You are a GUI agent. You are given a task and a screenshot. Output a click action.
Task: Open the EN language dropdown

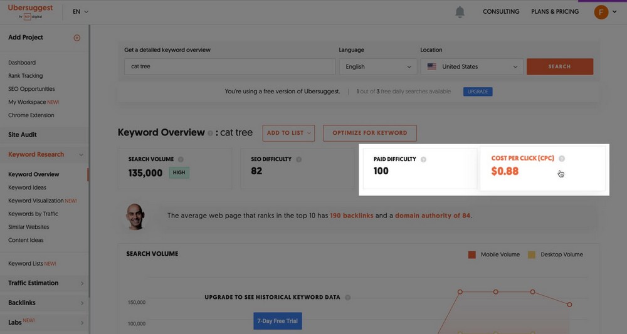click(x=80, y=11)
